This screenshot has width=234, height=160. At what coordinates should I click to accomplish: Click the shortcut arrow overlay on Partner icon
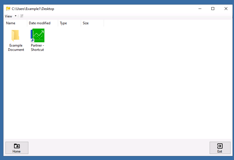(32, 41)
